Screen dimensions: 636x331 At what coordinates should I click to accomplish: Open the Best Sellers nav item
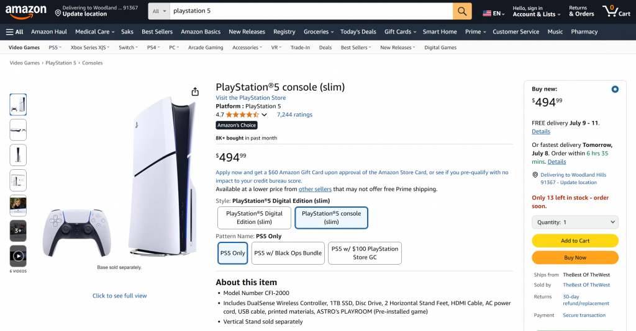click(x=157, y=32)
